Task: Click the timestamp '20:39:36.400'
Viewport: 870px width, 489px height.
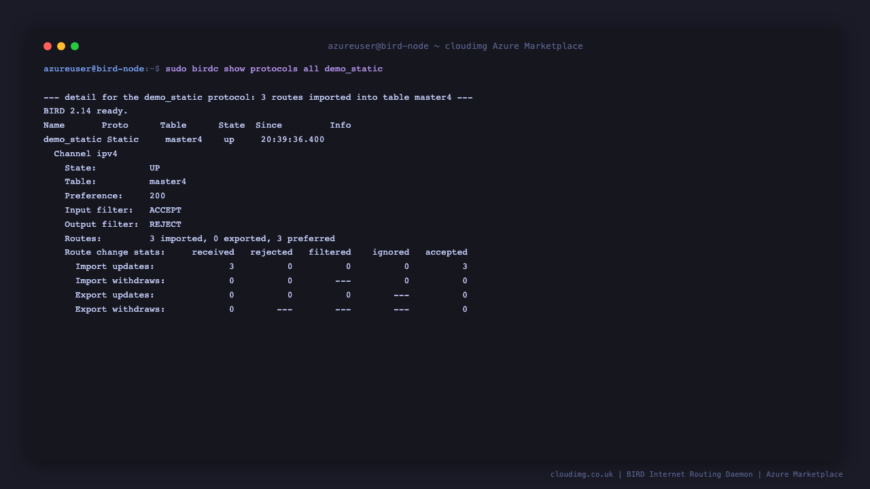Action: [293, 139]
